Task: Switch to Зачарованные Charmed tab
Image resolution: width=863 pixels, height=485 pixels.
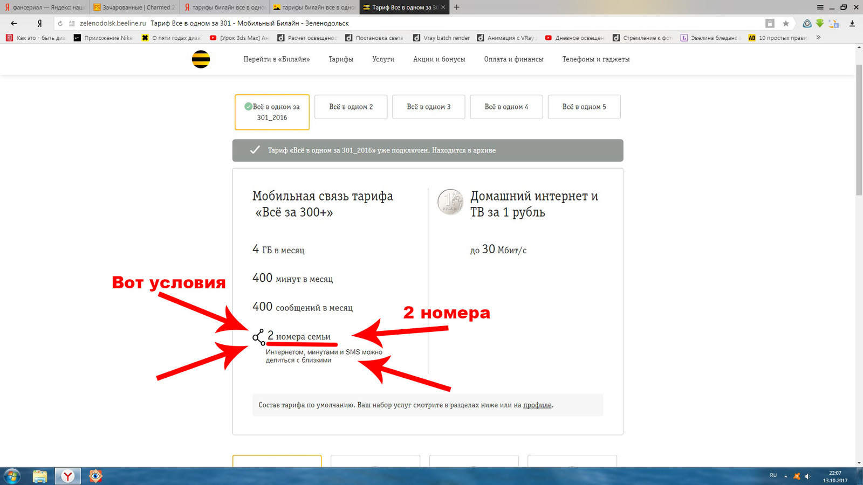Action: [x=134, y=7]
